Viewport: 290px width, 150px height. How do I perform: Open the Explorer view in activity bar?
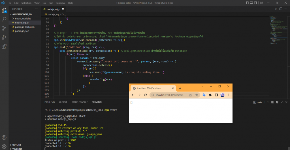4,10
